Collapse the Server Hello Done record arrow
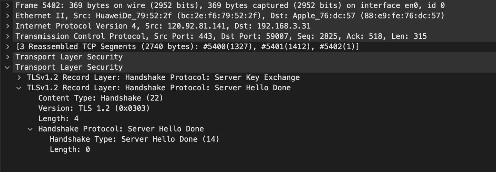The height and width of the screenshot is (172, 496). pyautogui.click(x=19, y=88)
